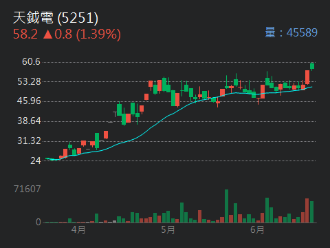Image resolution: width=330 pixels, height=248 pixels.
Task: Click the 31.32 price axis label
Action: pos(29,141)
